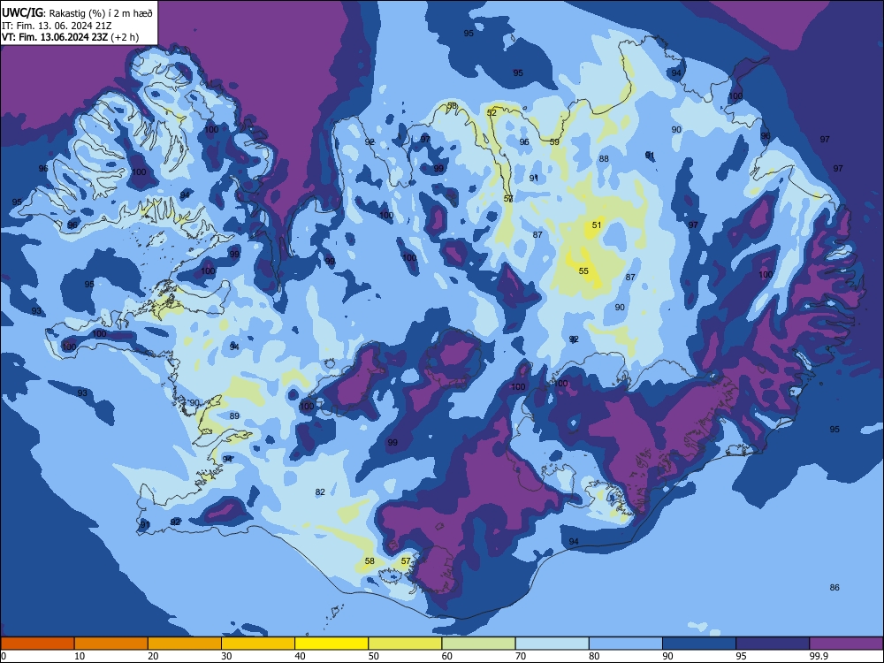
Task: Click the 30–40 amber legend segment
Action: point(258,644)
